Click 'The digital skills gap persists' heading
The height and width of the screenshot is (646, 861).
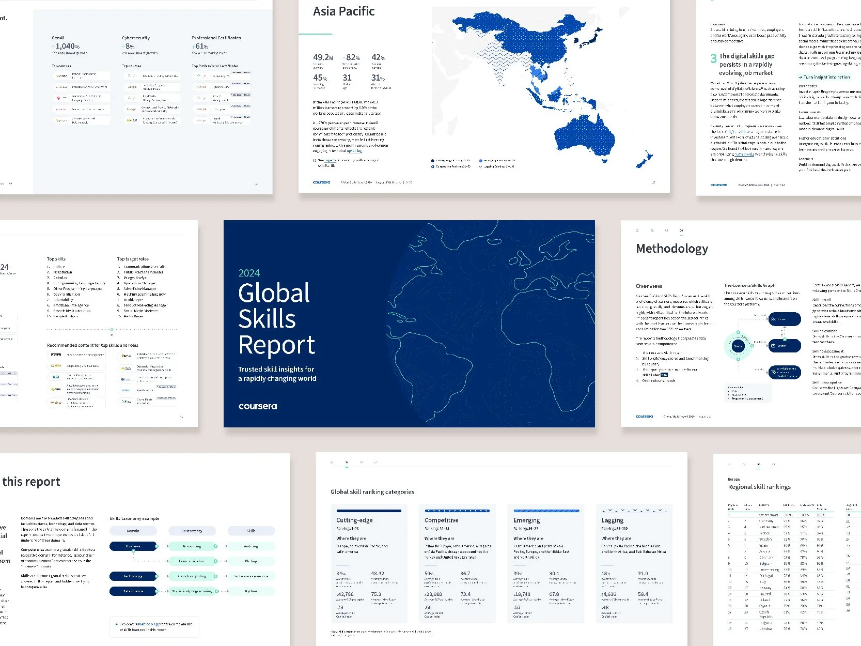(x=746, y=64)
